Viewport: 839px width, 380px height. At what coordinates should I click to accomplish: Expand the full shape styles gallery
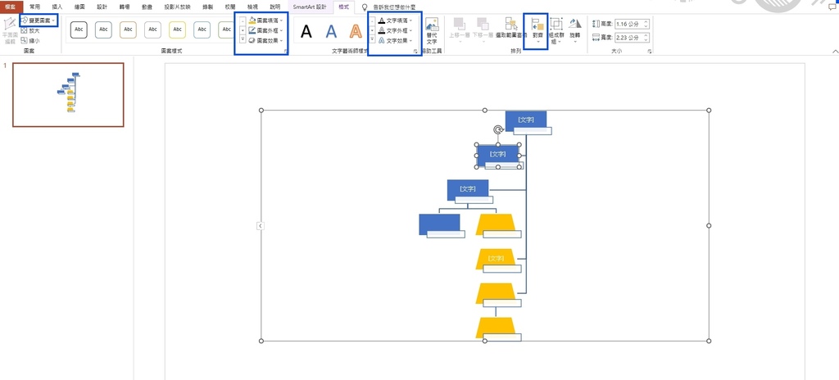(243, 40)
